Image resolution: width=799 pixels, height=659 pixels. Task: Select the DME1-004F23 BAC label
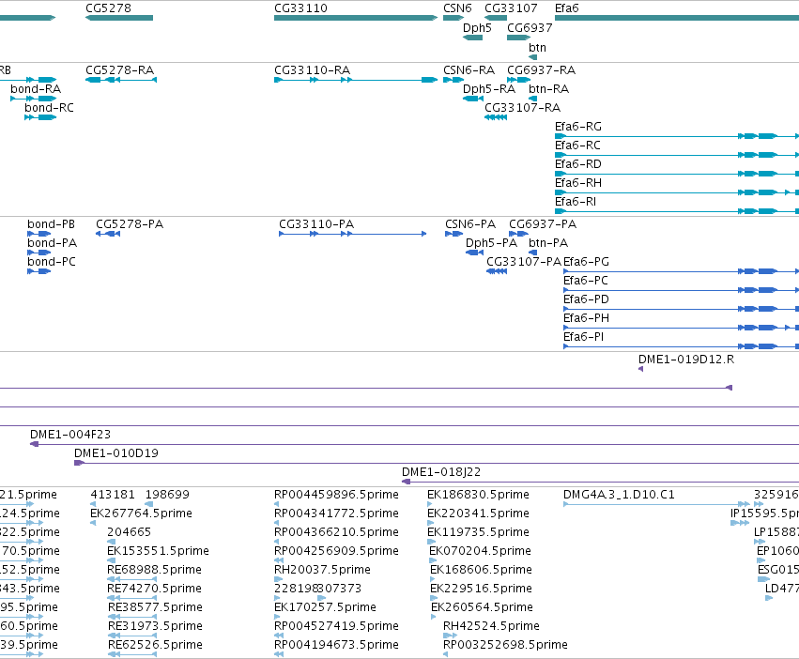(x=69, y=435)
